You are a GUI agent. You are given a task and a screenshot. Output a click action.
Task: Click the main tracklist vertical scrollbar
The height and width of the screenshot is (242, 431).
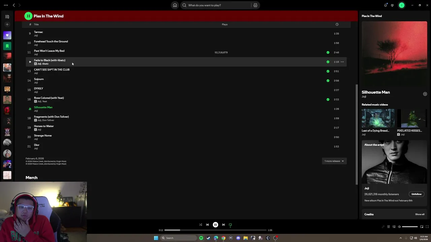pos(357,134)
